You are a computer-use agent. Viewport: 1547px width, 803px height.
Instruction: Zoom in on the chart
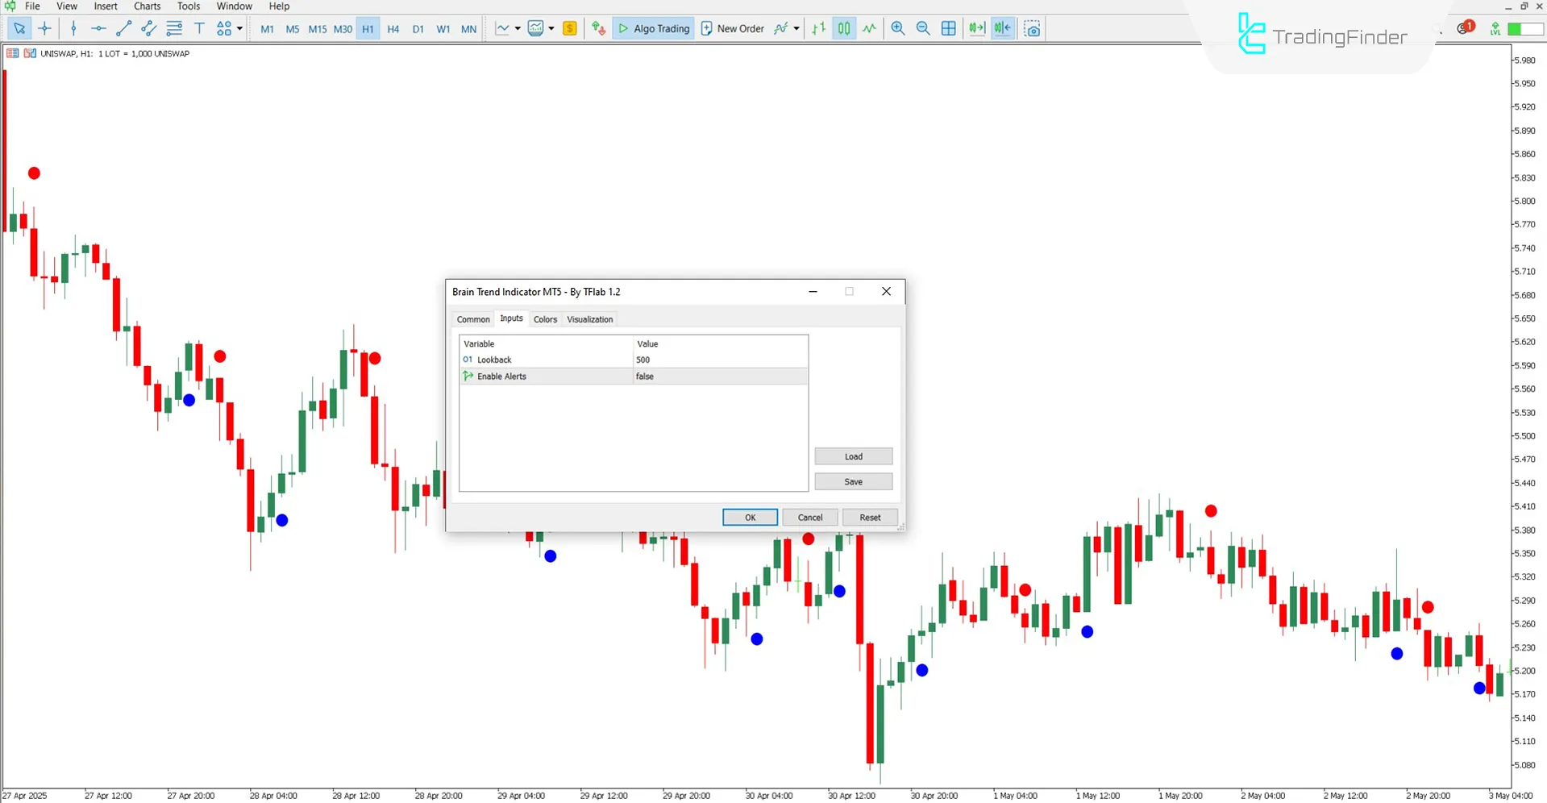click(897, 28)
